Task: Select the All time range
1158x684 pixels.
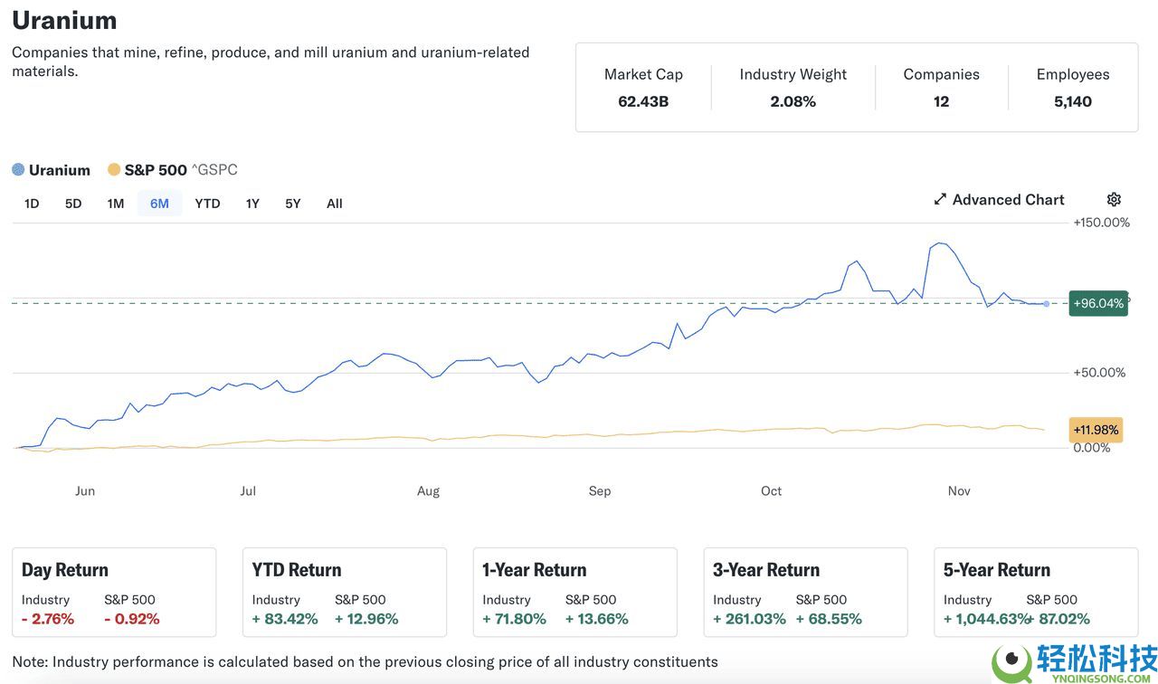Action: 335,204
